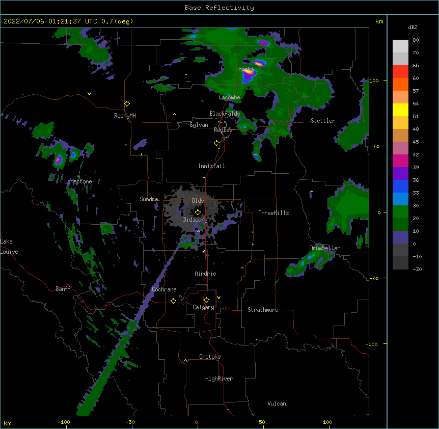Image resolution: width=439 pixels, height=429 pixels.
Task: Click the light blue 33-30 dBZ swatch
Action: point(400,199)
